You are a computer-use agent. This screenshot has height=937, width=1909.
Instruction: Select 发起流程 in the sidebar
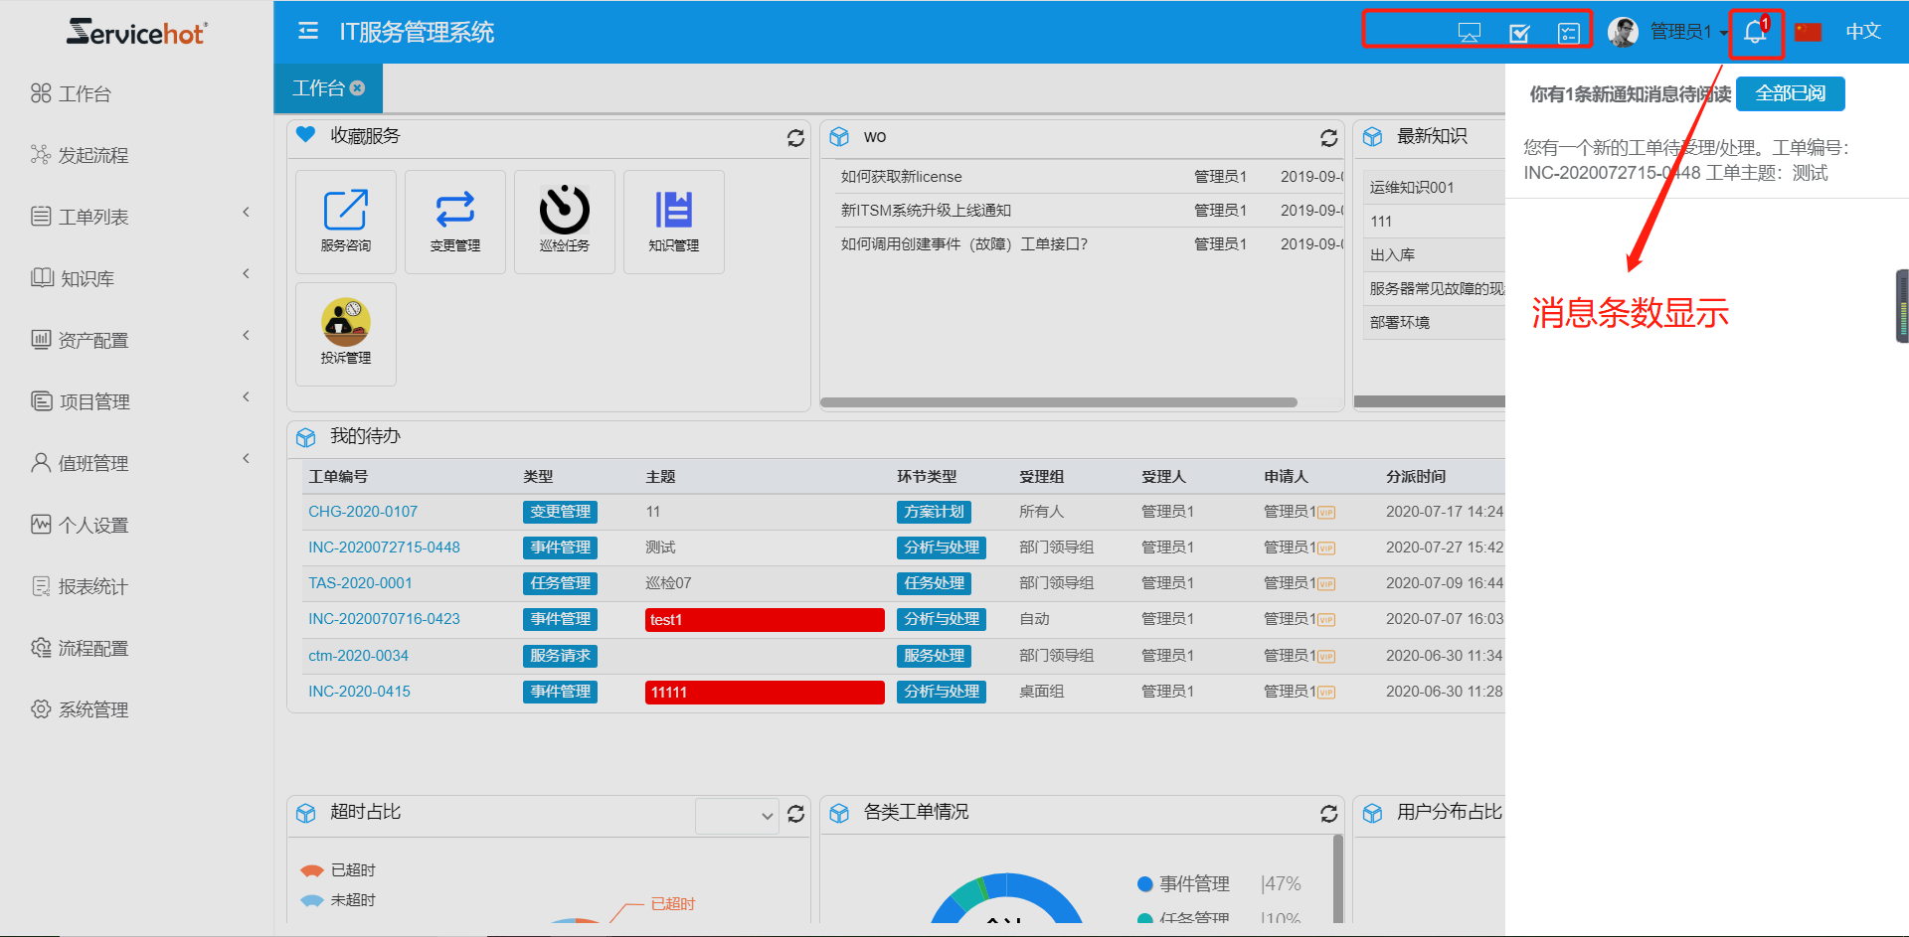[93, 155]
